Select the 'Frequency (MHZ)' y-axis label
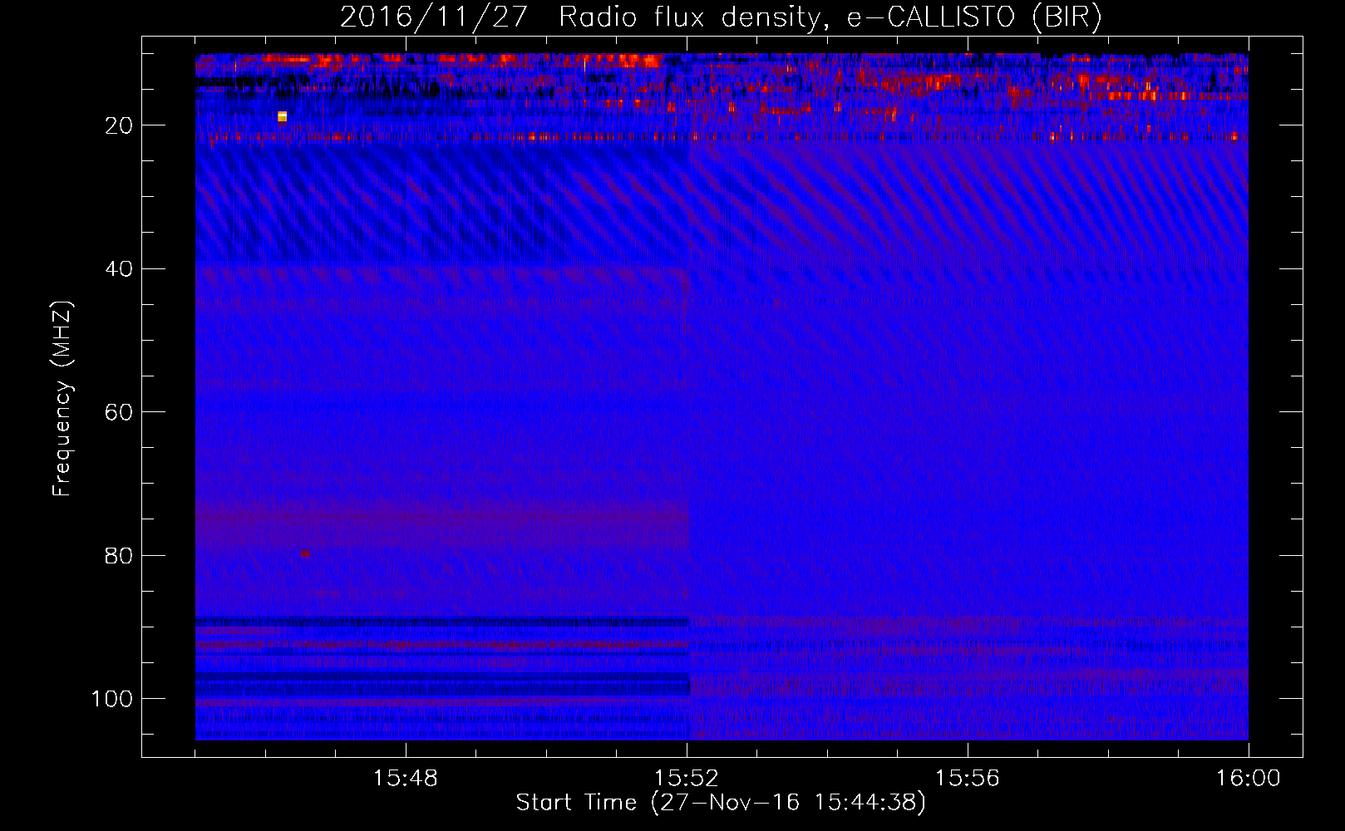Screen dimensions: 1345x831 [62, 399]
